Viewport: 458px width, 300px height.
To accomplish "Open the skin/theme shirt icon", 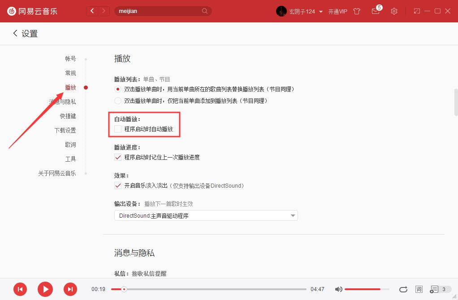I will tap(357, 11).
